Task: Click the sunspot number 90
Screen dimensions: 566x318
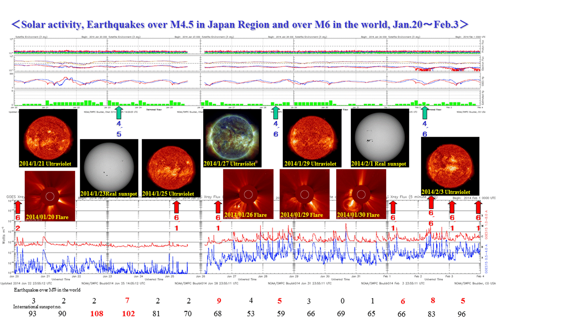Action: point(62,314)
